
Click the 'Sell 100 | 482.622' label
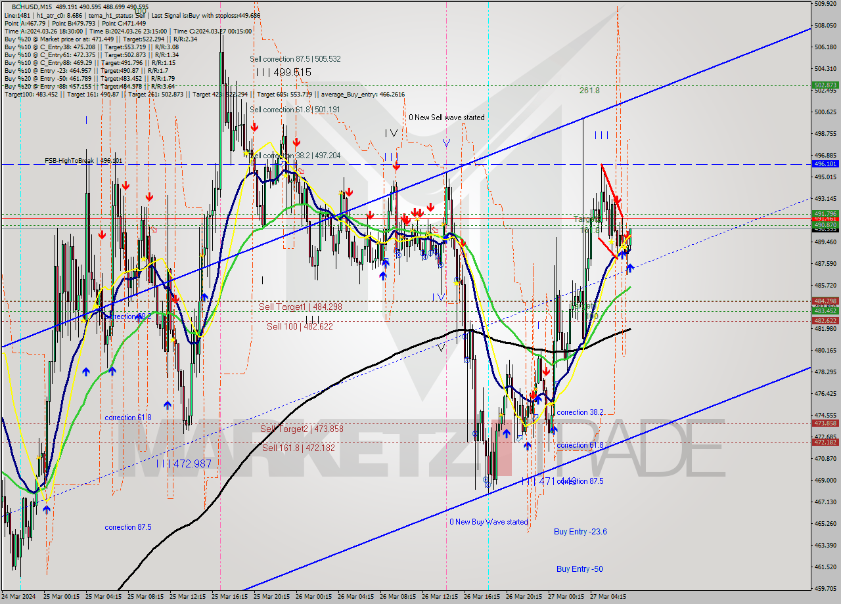click(300, 326)
